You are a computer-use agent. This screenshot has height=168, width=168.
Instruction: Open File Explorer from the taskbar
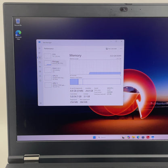[x=133, y=137]
